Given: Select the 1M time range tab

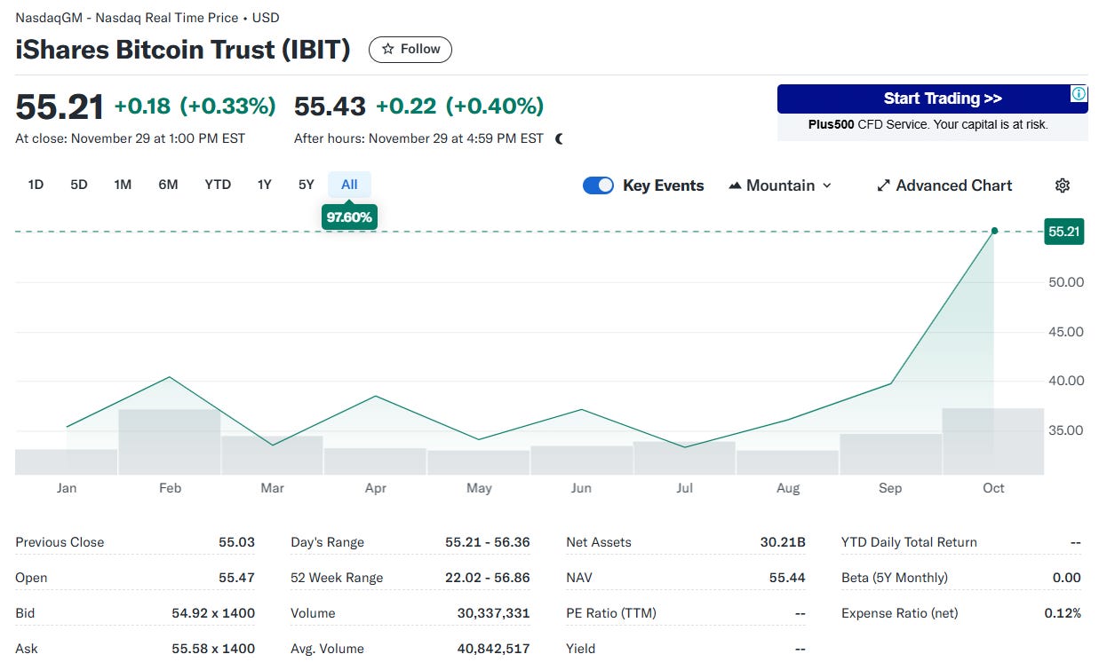Looking at the screenshot, I should click(x=123, y=185).
